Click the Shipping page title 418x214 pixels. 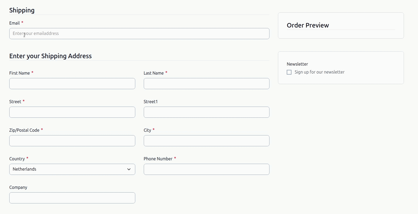22,10
